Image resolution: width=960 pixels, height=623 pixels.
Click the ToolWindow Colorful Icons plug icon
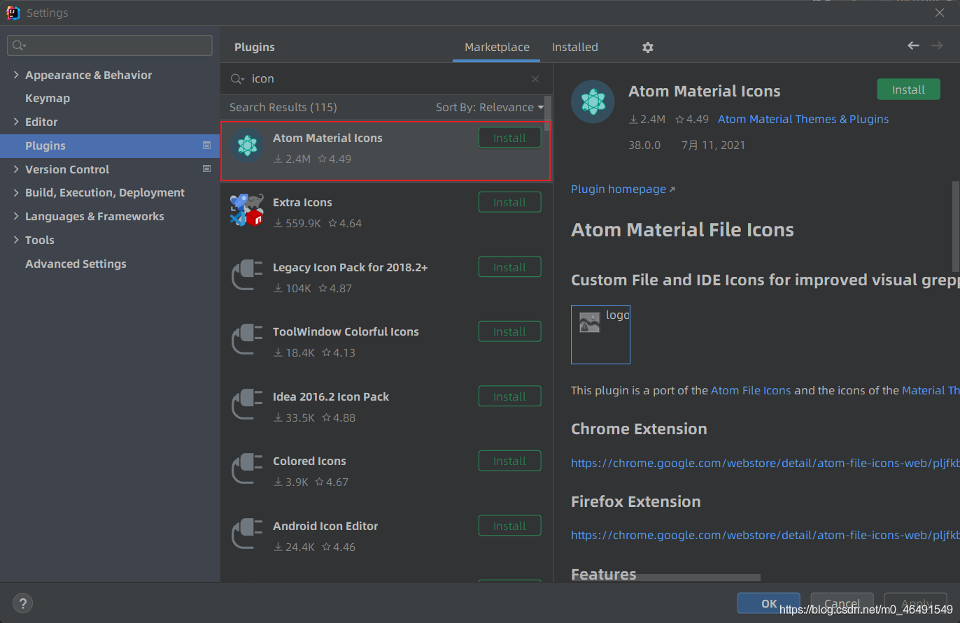[247, 340]
